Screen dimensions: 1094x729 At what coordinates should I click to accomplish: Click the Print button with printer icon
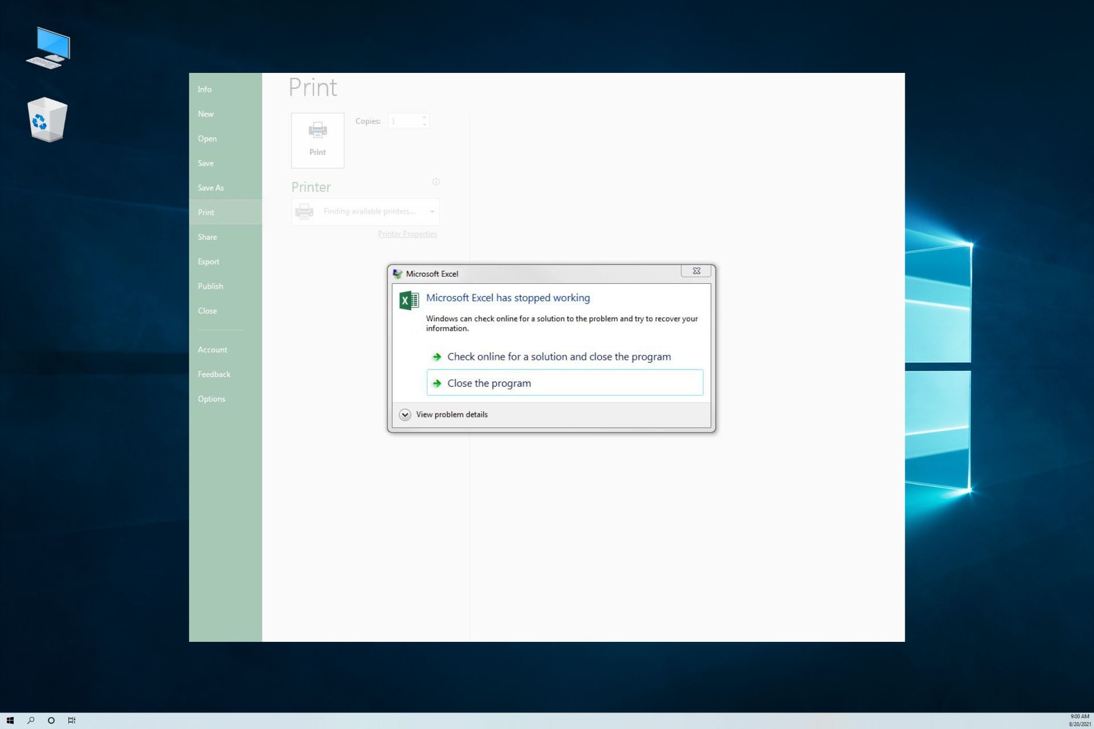tap(317, 140)
